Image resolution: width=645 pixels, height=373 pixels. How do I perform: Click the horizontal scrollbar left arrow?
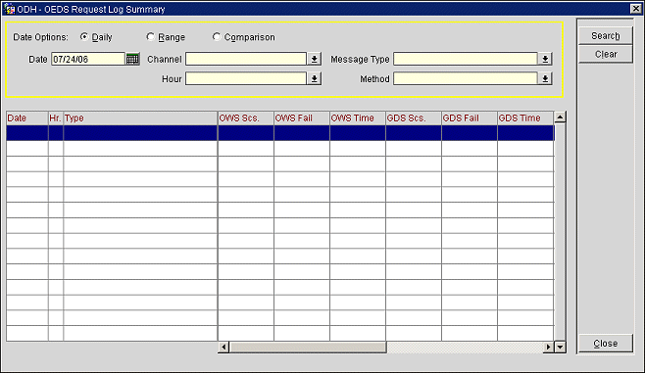pyautogui.click(x=223, y=348)
